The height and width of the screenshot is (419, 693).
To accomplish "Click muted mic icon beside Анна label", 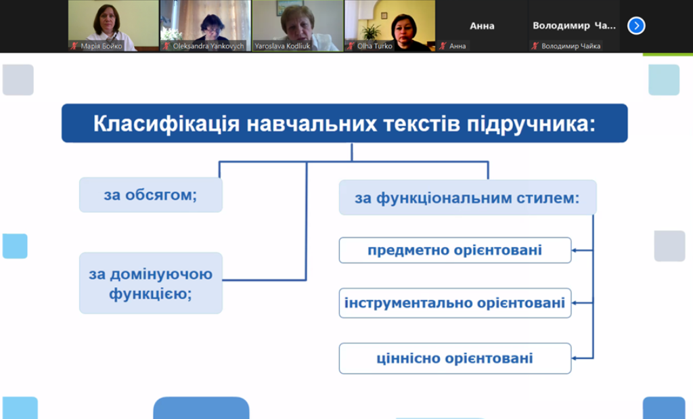I will pyautogui.click(x=443, y=46).
